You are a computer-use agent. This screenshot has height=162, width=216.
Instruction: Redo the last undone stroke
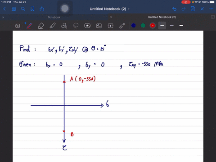(184, 9)
